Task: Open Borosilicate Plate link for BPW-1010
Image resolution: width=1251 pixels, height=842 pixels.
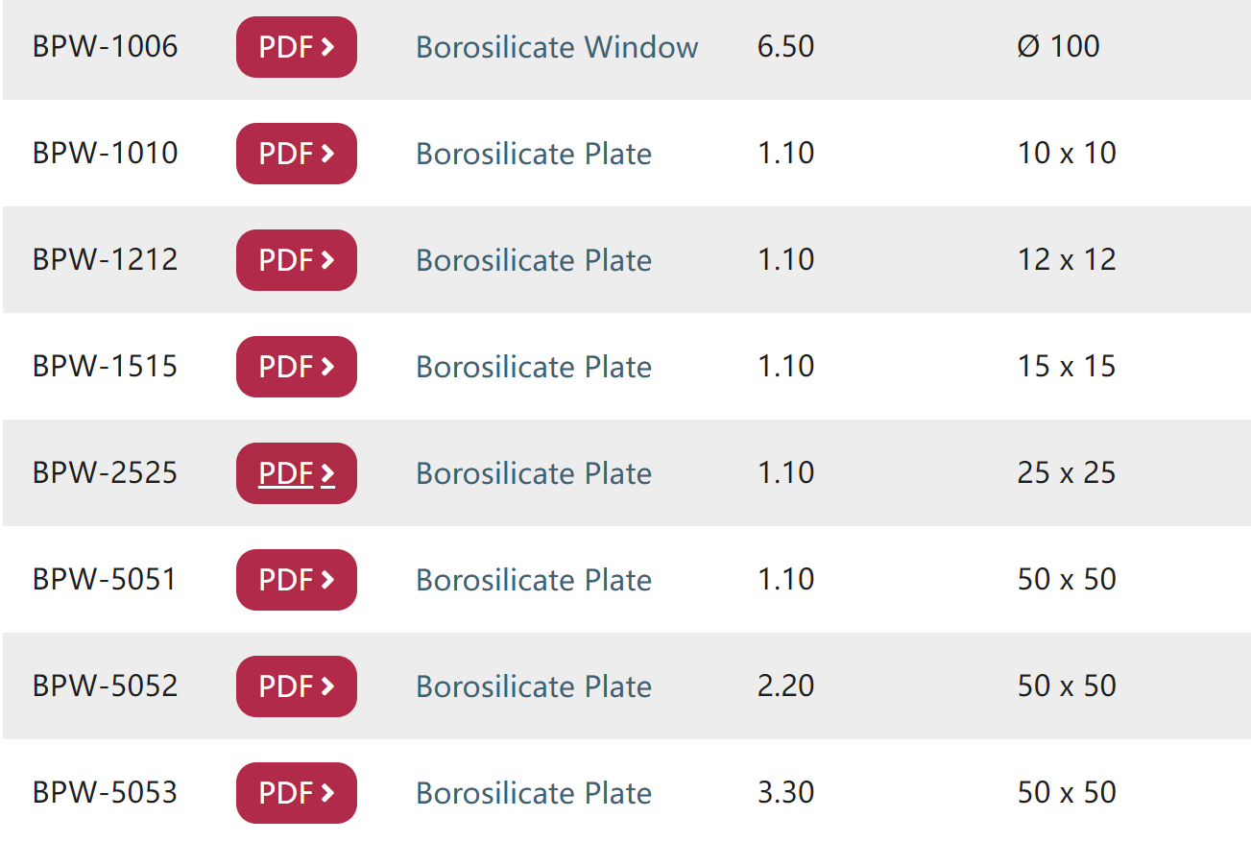Action: tap(534, 154)
